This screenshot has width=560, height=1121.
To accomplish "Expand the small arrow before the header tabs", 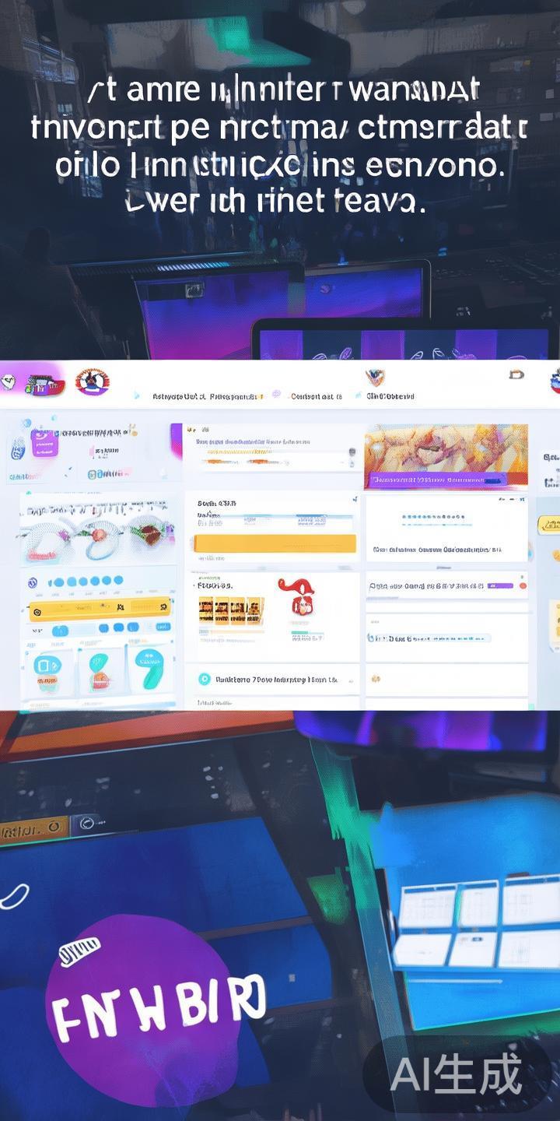I will [x=137, y=396].
